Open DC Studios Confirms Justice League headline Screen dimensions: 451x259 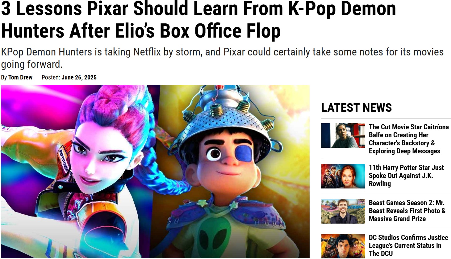point(408,245)
